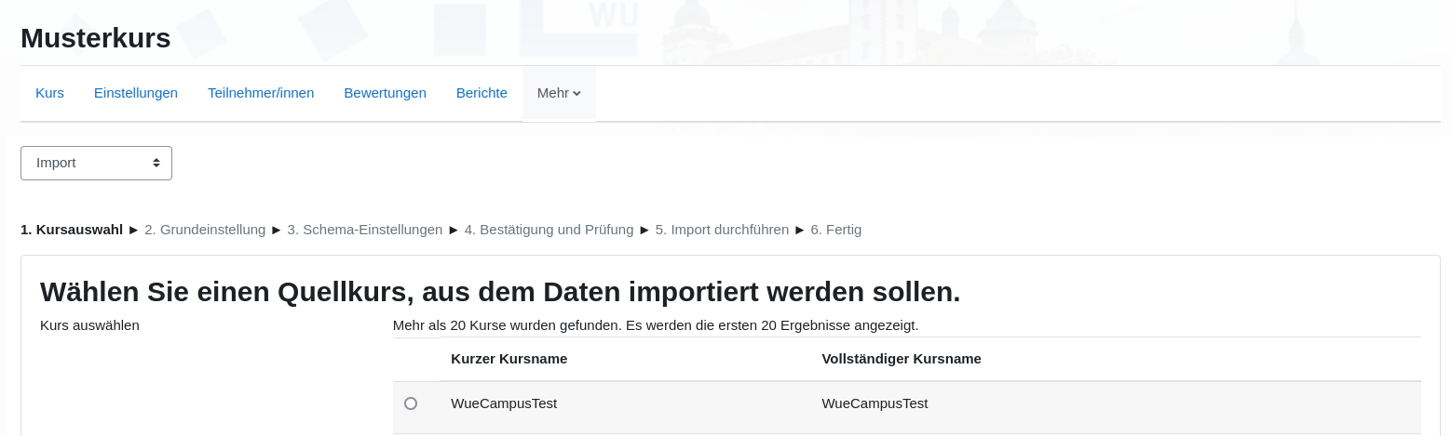Click step 5. Import durchführen
This screenshot has width=1451, height=436.
(722, 230)
